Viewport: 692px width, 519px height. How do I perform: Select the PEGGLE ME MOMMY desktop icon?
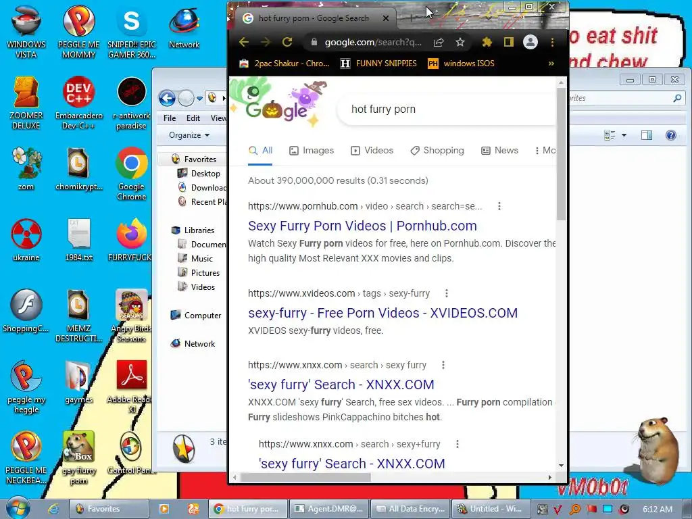tap(78, 31)
